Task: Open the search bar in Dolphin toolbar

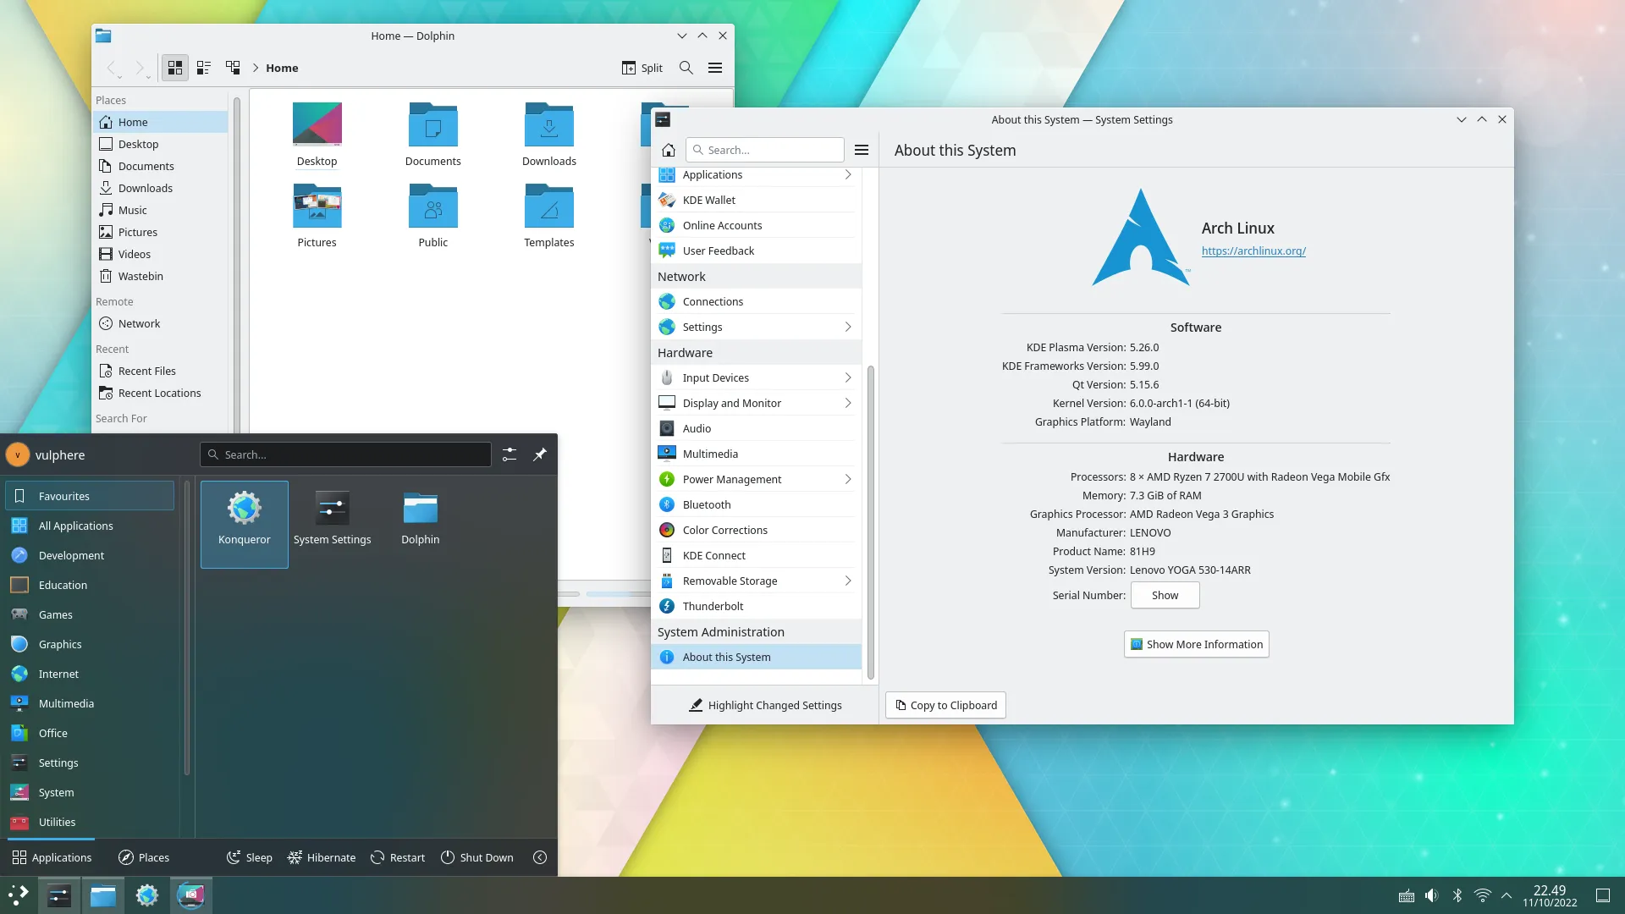Action: coord(686,68)
